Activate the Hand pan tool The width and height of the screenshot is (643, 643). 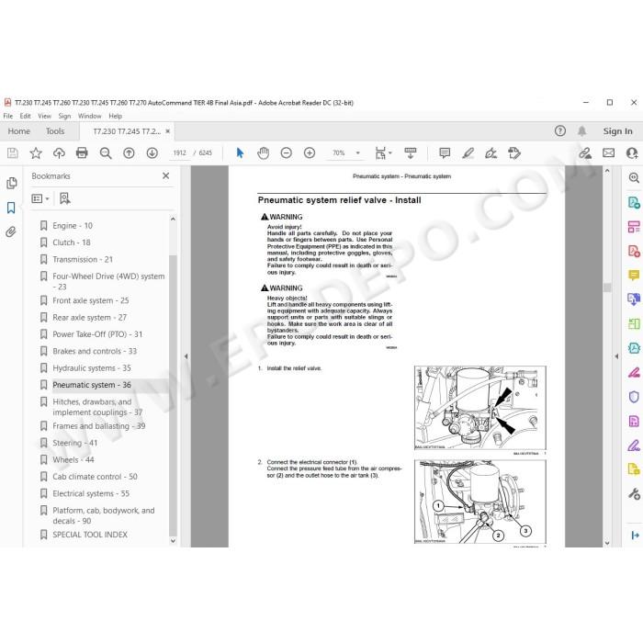pos(263,153)
